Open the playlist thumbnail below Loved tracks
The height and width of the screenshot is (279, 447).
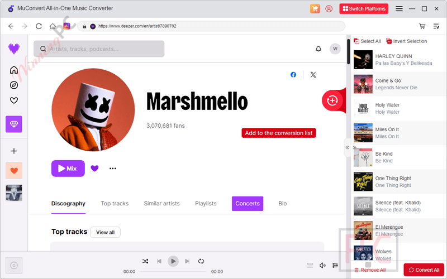pos(13,193)
